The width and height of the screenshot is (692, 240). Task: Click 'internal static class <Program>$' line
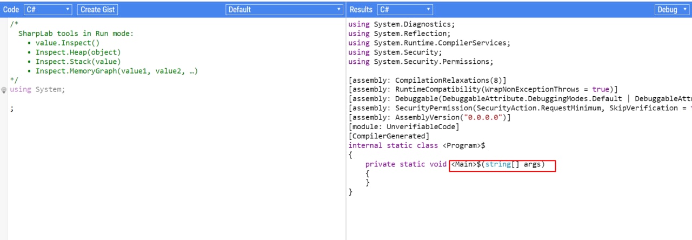point(416,145)
